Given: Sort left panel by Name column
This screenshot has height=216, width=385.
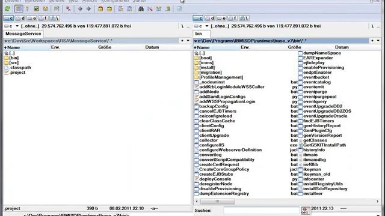Looking at the screenshot, I should 26,47.
